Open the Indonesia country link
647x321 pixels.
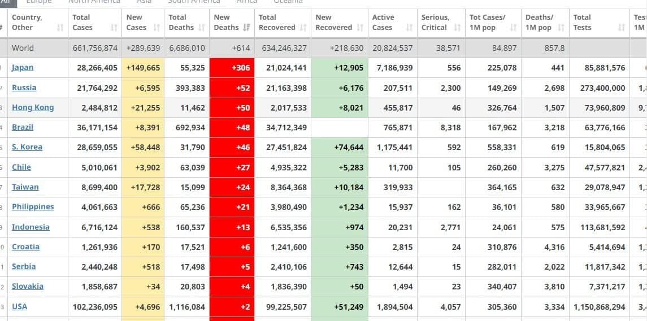pyautogui.click(x=31, y=227)
